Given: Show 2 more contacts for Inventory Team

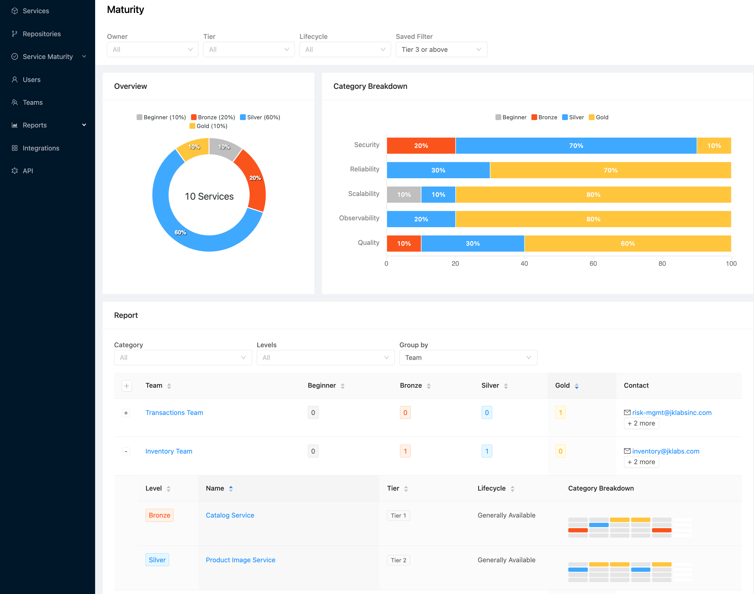Looking at the screenshot, I should pyautogui.click(x=641, y=462).
